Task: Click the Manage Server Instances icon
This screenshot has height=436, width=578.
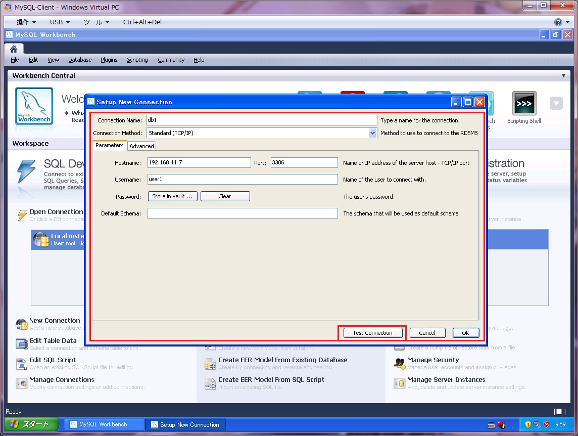Action: coord(399,383)
